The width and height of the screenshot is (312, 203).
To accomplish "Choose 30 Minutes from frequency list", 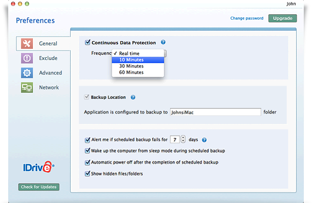I will tap(138, 66).
